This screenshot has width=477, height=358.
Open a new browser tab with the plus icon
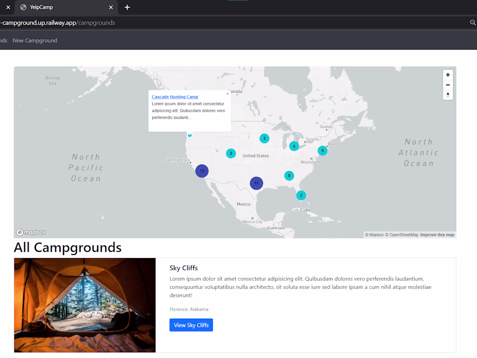tap(127, 7)
